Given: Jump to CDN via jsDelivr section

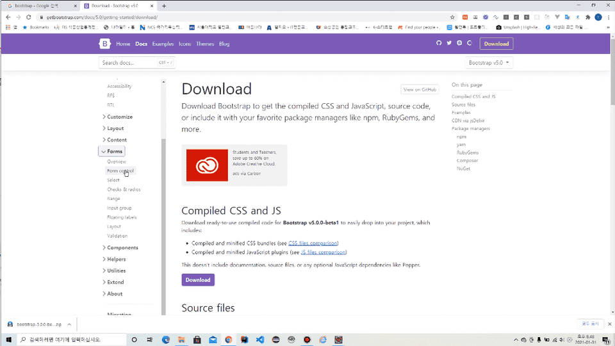Looking at the screenshot, I should 468,121.
